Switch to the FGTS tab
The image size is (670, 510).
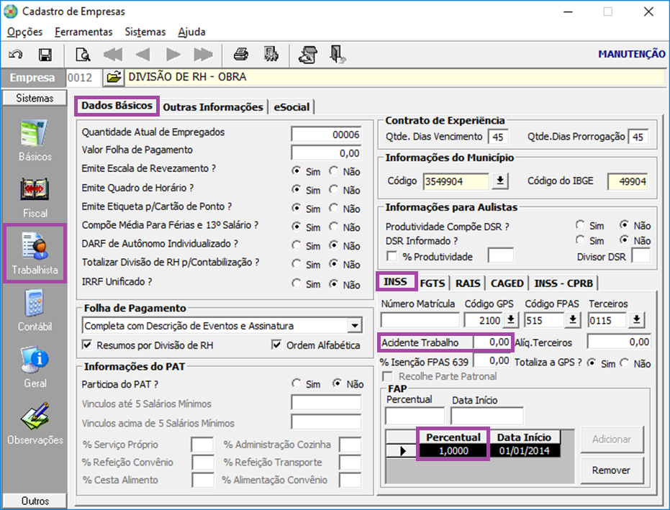pos(433,283)
